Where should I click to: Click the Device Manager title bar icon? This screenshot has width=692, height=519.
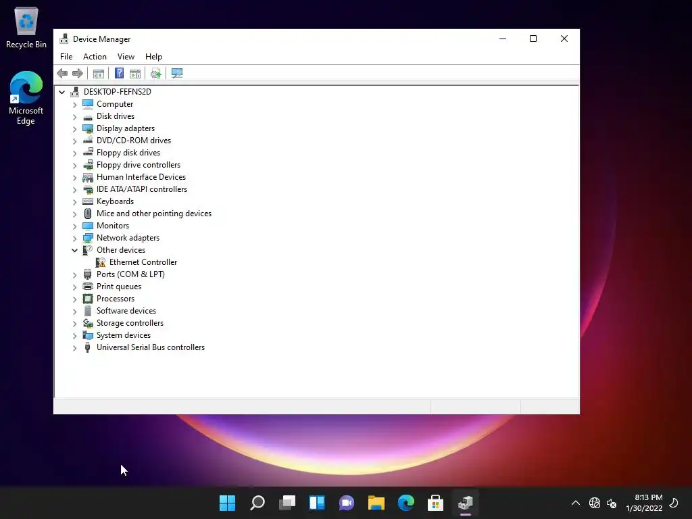(x=64, y=39)
